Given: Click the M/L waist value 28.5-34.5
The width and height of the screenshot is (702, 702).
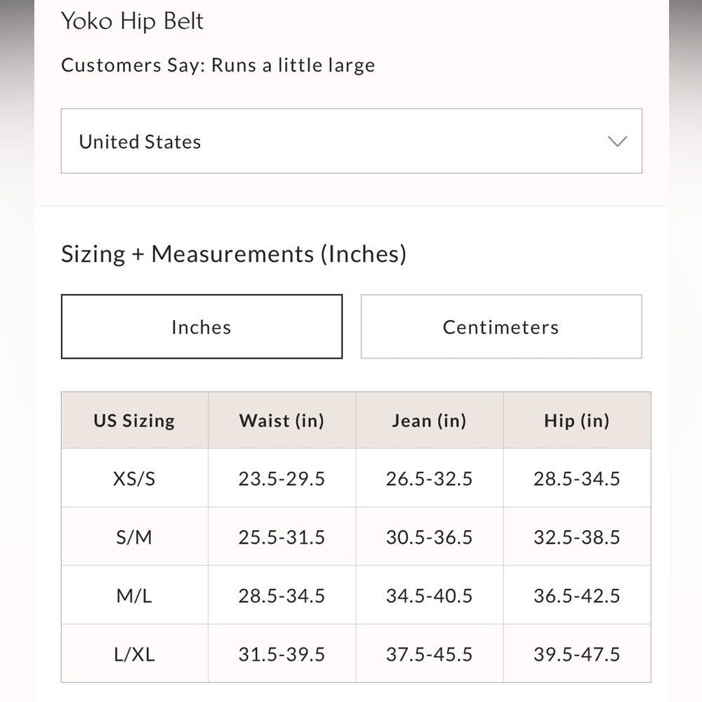Looking at the screenshot, I should [282, 596].
